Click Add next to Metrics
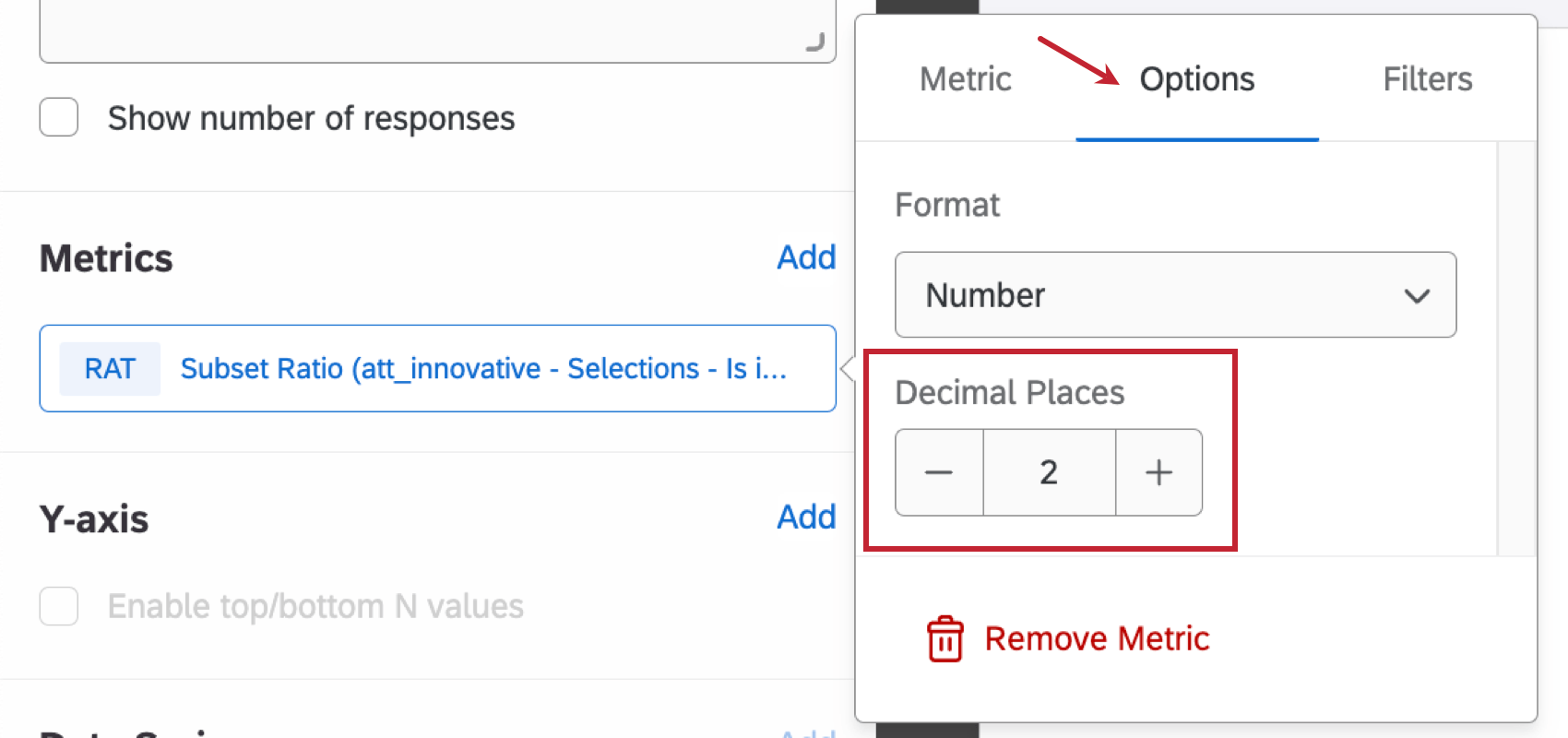1568x738 pixels. point(806,258)
